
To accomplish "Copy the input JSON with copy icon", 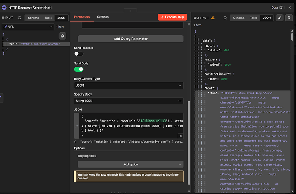I will coord(63,36).
